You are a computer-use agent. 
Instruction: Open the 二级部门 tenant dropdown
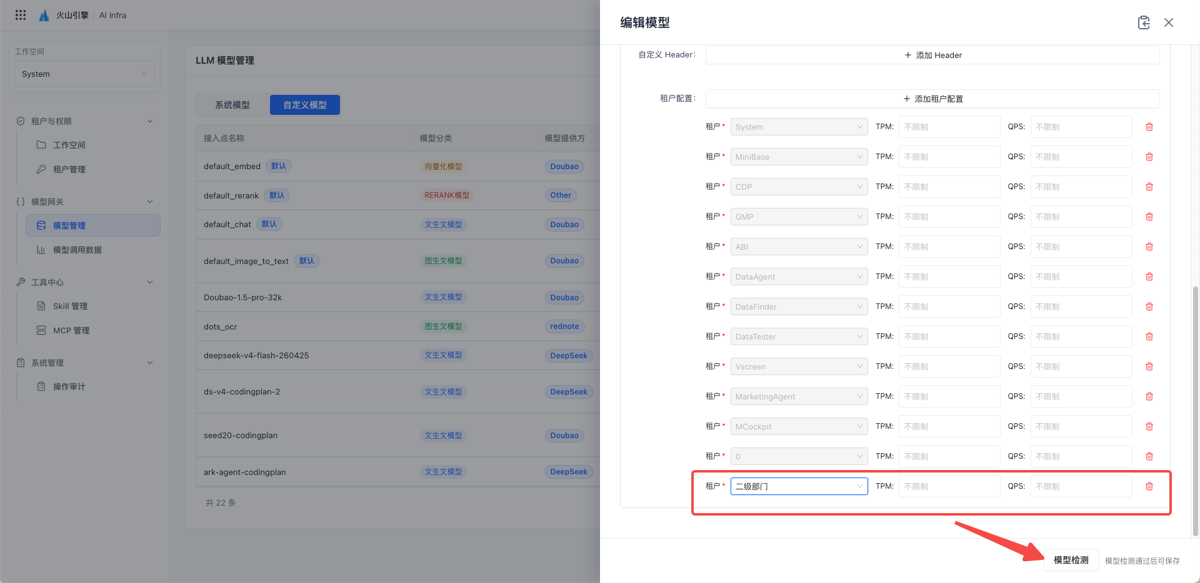[x=799, y=486]
